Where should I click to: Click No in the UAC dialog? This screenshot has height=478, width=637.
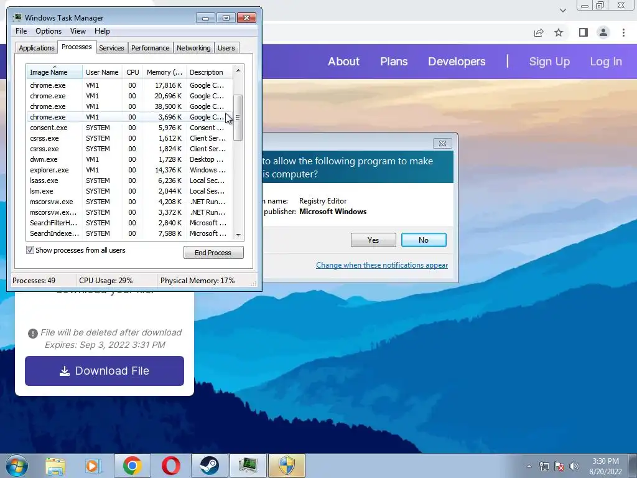[x=424, y=240]
